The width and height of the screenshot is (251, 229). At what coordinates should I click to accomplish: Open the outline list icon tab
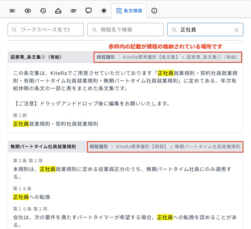[x=13, y=11]
